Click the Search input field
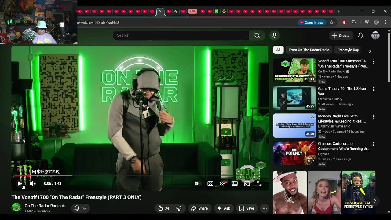This screenshot has width=391, height=220. pyautogui.click(x=181, y=35)
